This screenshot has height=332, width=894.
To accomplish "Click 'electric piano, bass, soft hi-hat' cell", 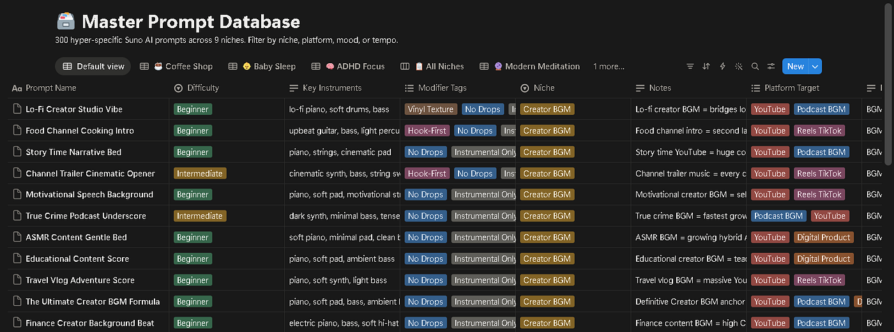I will pos(342,323).
